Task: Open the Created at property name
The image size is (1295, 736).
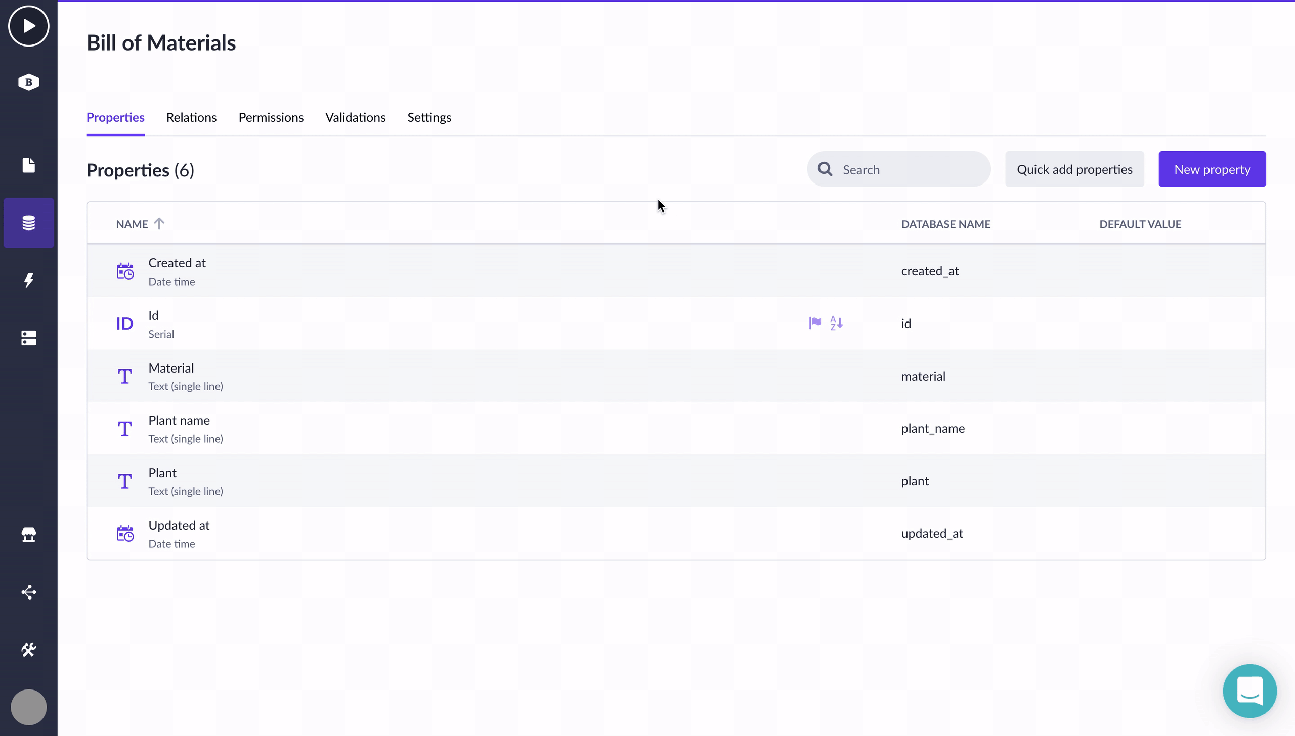Action: coord(177,263)
